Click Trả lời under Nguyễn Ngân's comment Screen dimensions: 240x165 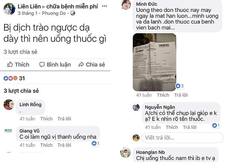point(190,127)
